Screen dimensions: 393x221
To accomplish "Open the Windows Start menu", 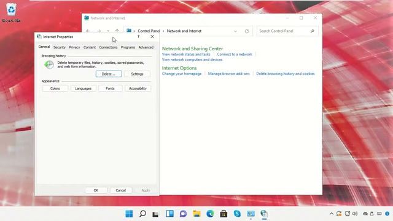I will click(129, 214).
